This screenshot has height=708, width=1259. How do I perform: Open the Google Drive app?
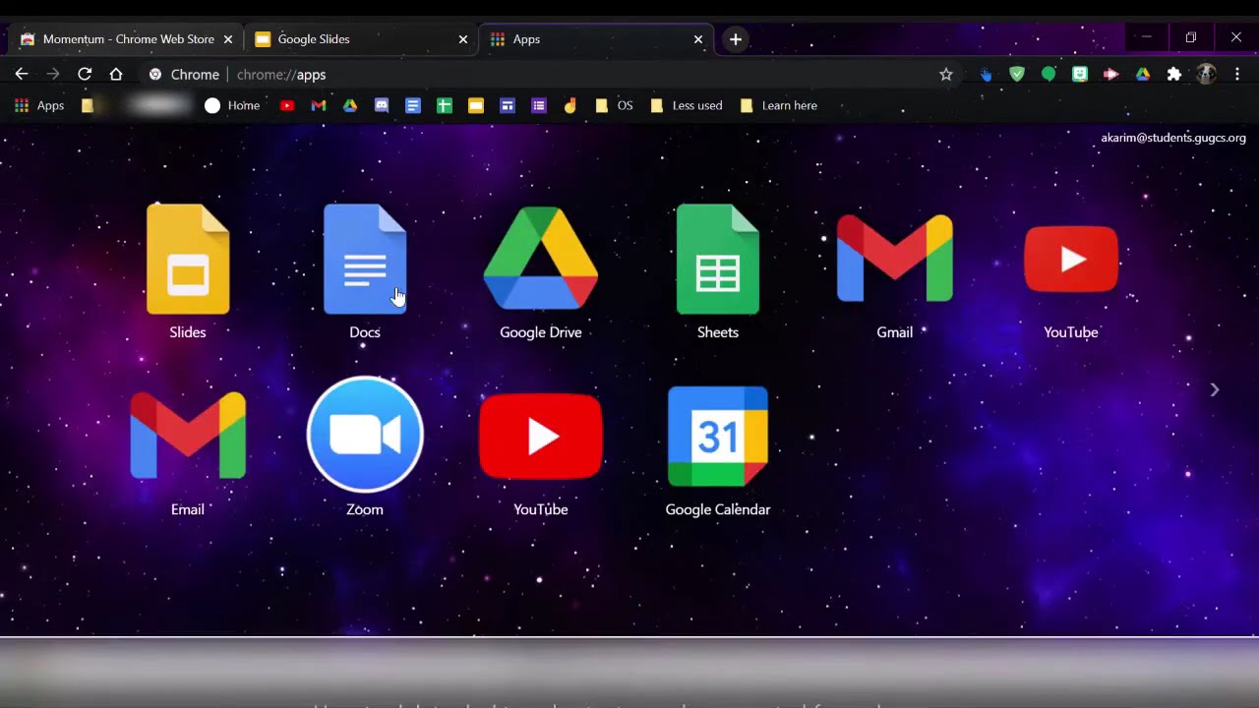click(x=541, y=259)
